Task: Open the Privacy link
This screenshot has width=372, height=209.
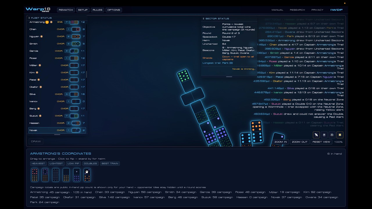Action: [x=317, y=10]
